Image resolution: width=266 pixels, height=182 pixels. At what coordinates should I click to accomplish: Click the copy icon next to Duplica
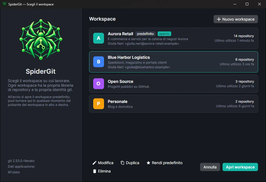pyautogui.click(x=122, y=163)
